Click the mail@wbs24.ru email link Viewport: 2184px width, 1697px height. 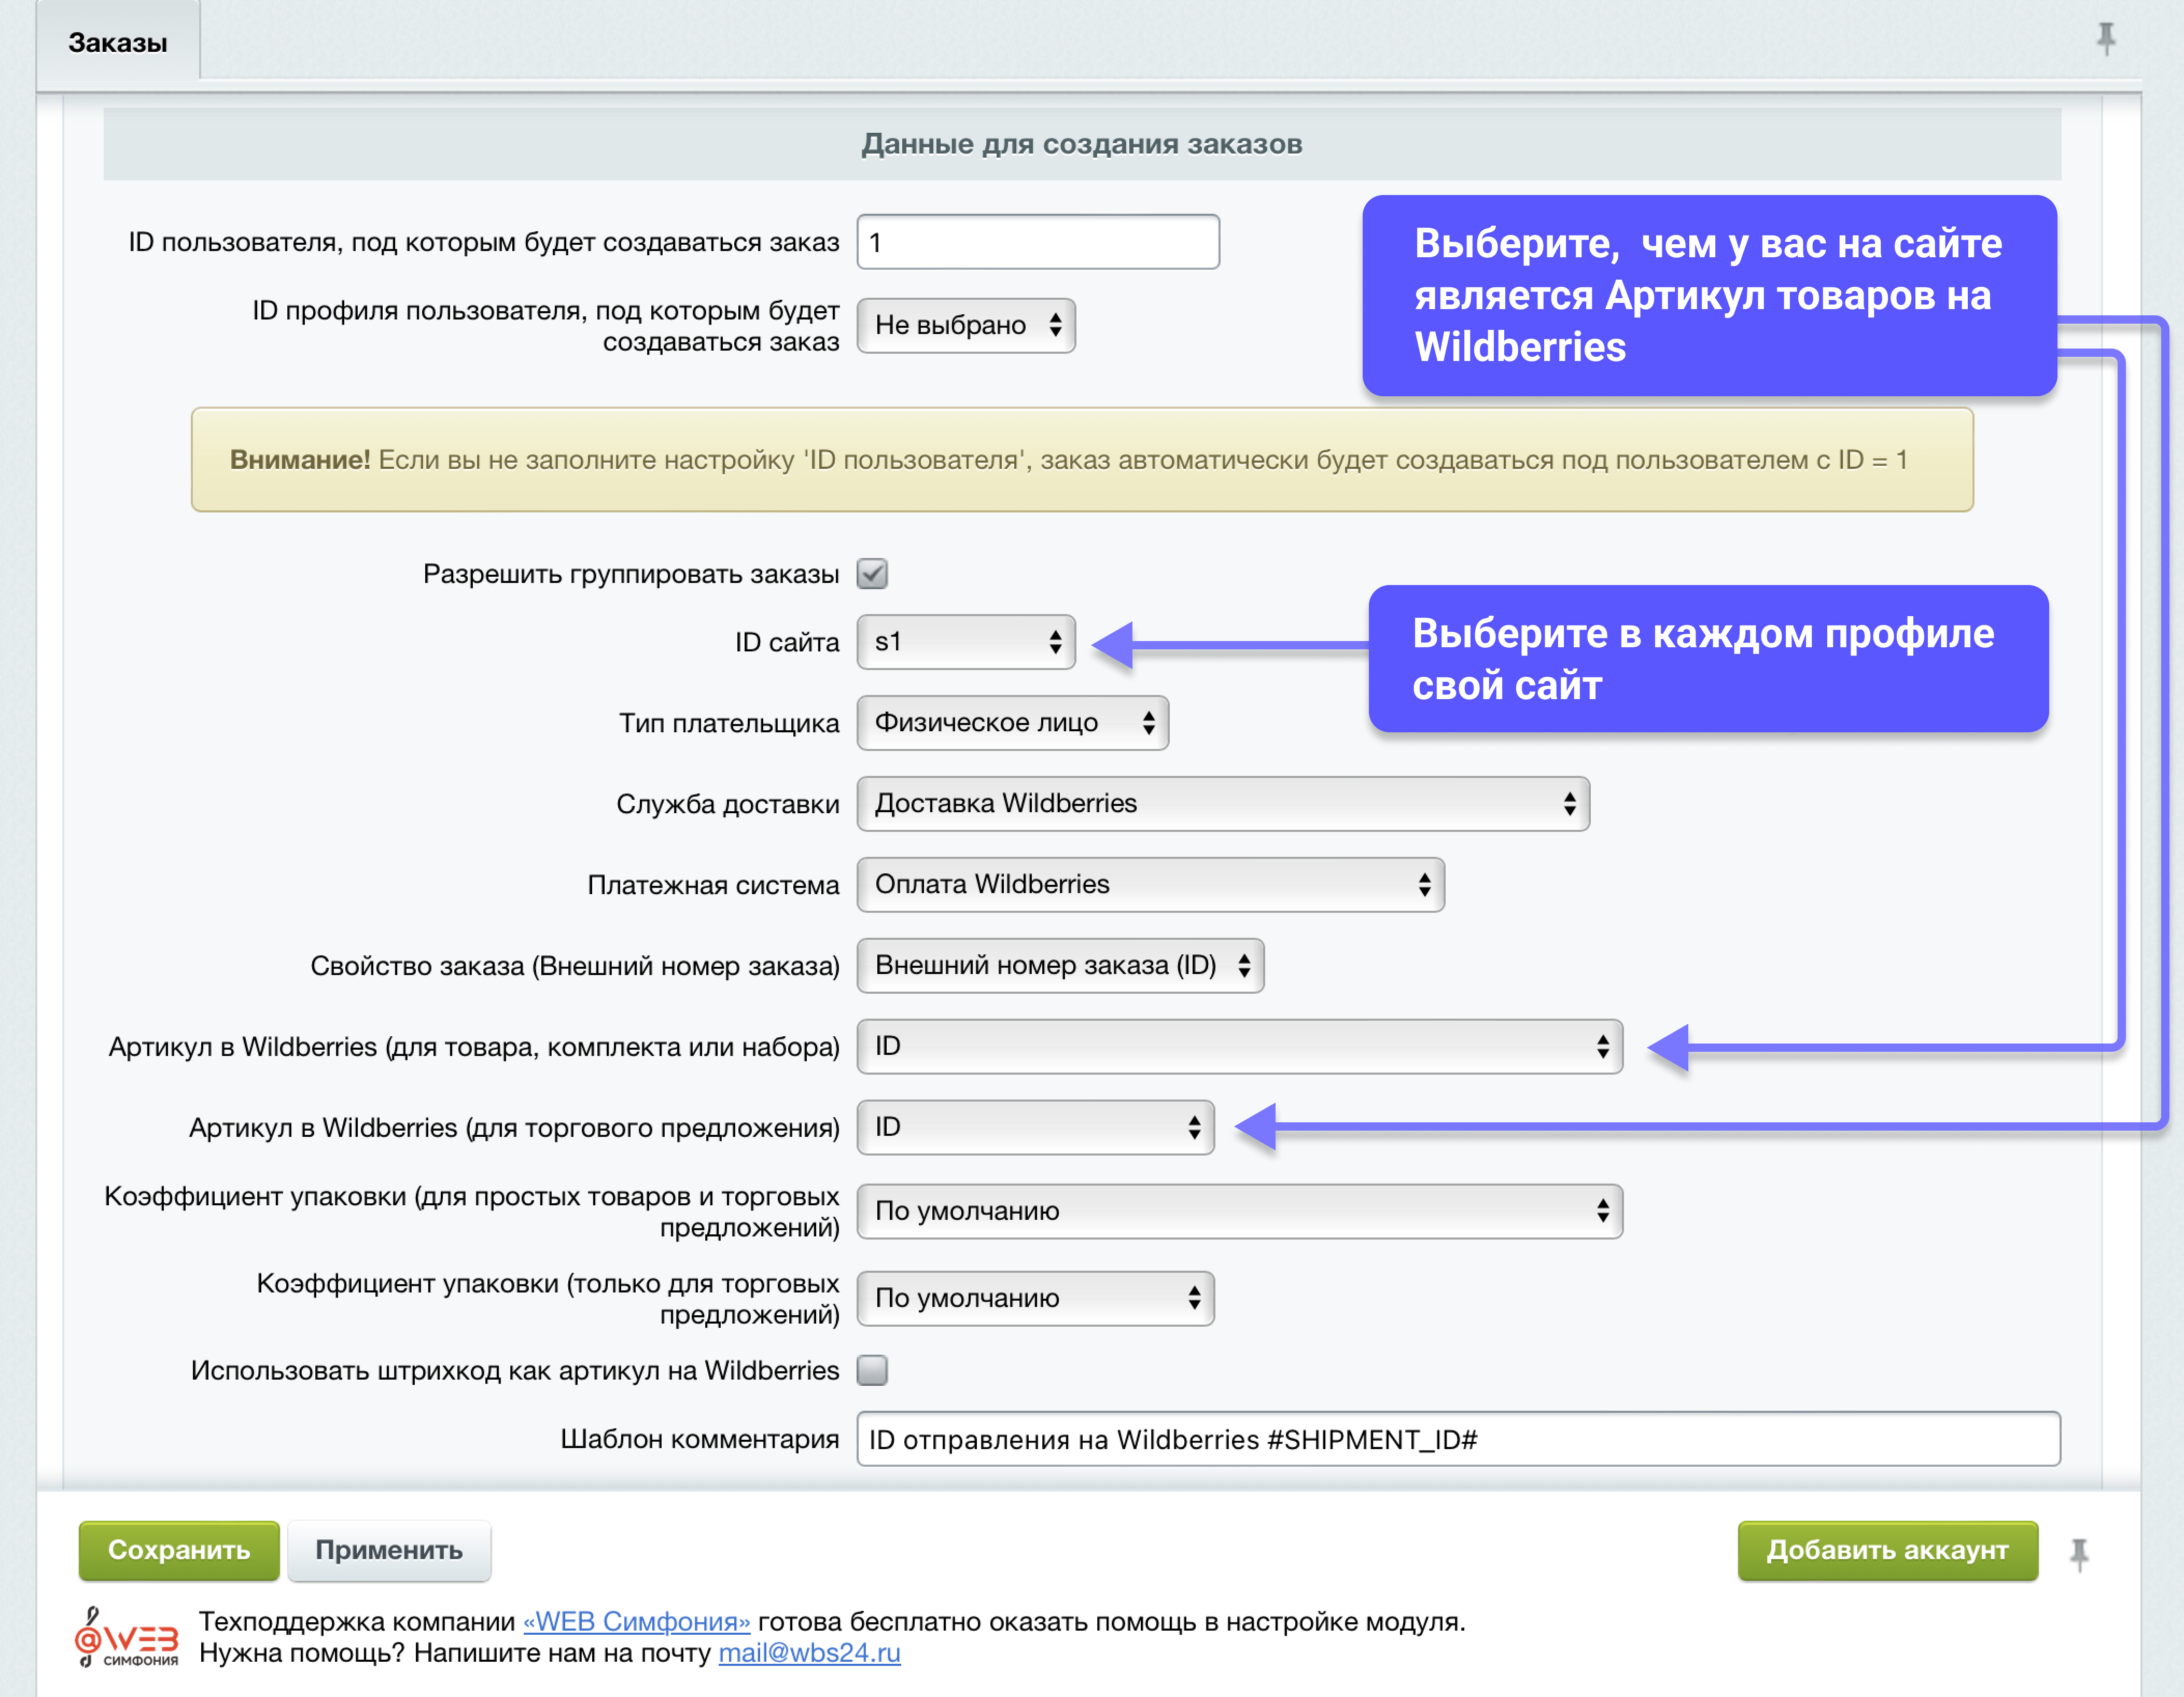coord(809,1653)
